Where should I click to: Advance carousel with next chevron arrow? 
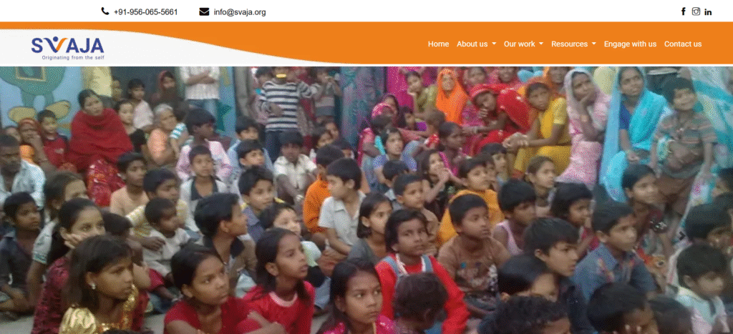(681, 236)
